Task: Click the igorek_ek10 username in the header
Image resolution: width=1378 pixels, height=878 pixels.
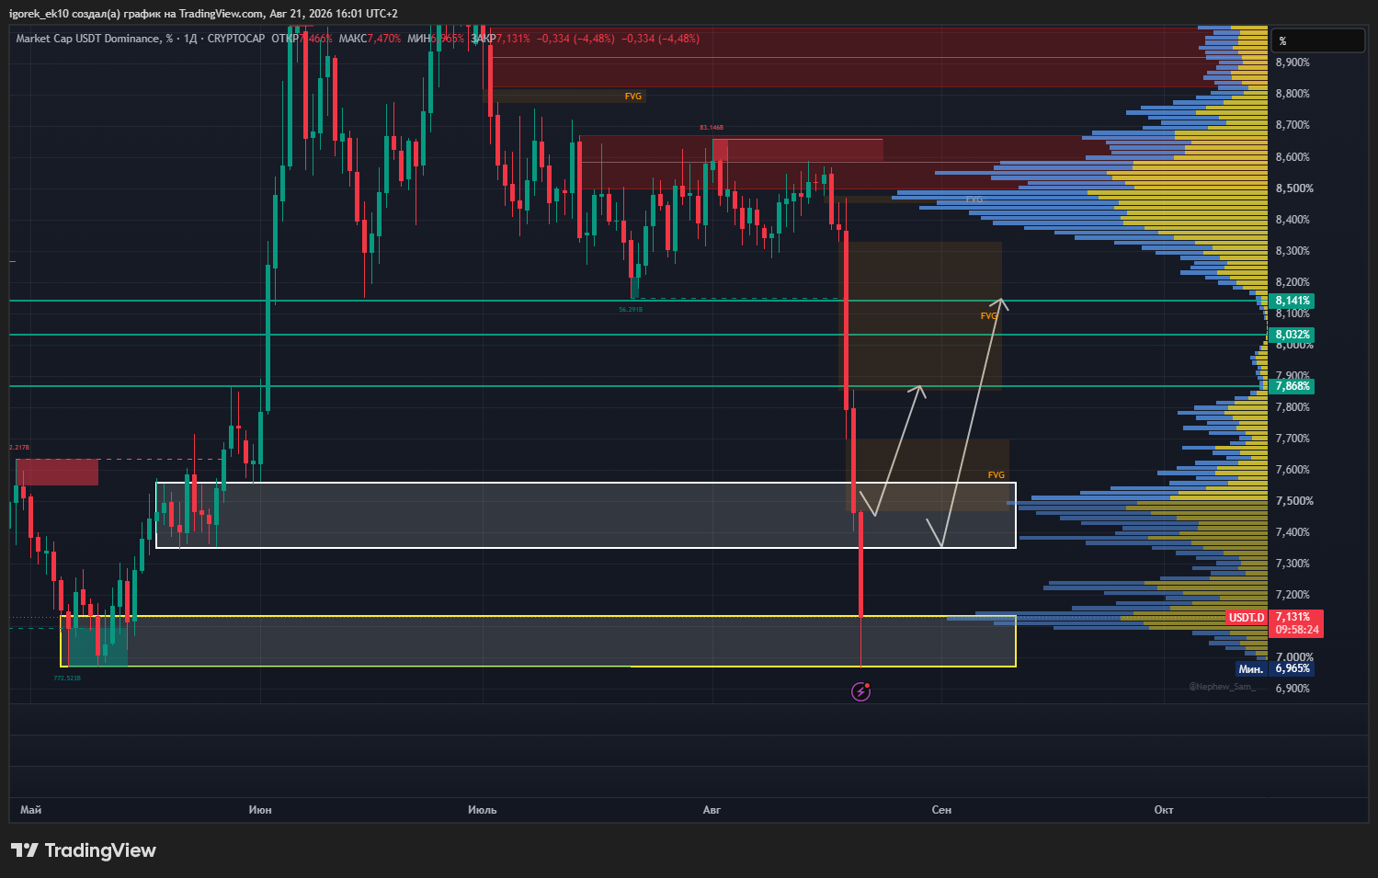Action: point(38,14)
